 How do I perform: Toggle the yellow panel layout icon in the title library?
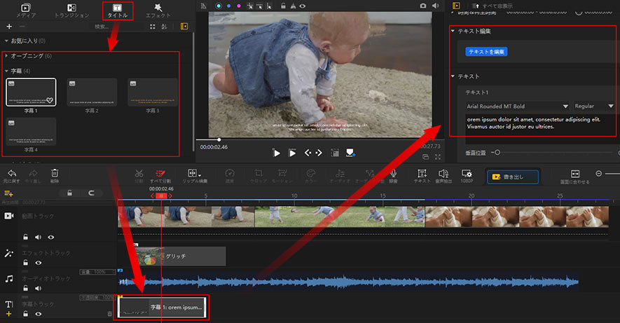click(184, 26)
